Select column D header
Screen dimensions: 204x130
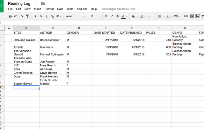point(79,28)
